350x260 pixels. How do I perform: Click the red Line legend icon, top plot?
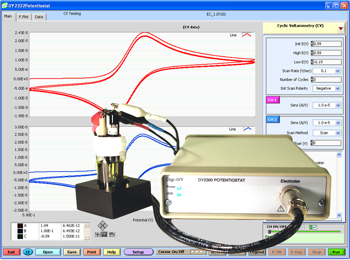[x=247, y=35]
